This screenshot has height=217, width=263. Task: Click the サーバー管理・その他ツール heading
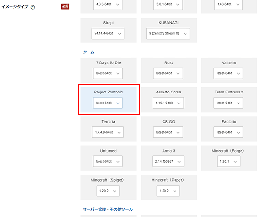[x=108, y=209]
